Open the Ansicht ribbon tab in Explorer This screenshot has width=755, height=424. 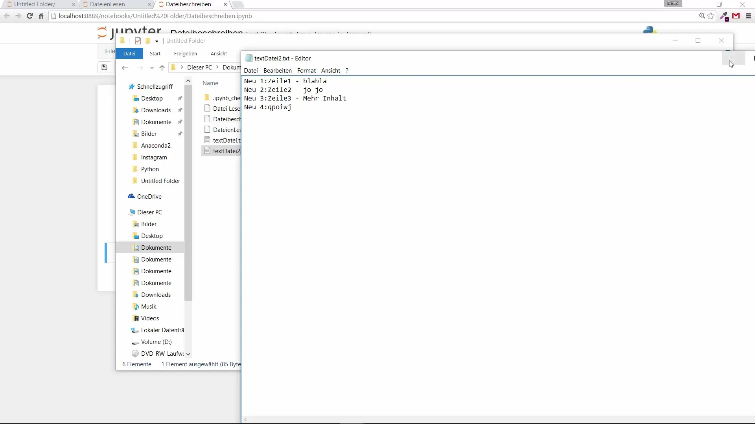[x=219, y=54]
